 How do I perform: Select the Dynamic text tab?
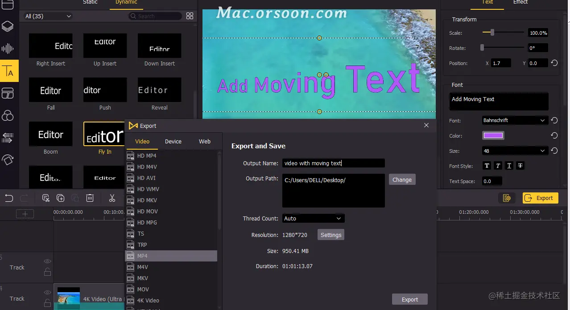pos(126,2)
